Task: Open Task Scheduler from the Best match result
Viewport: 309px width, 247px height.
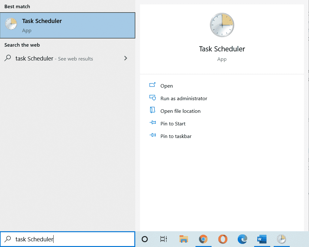Action: tap(67, 26)
